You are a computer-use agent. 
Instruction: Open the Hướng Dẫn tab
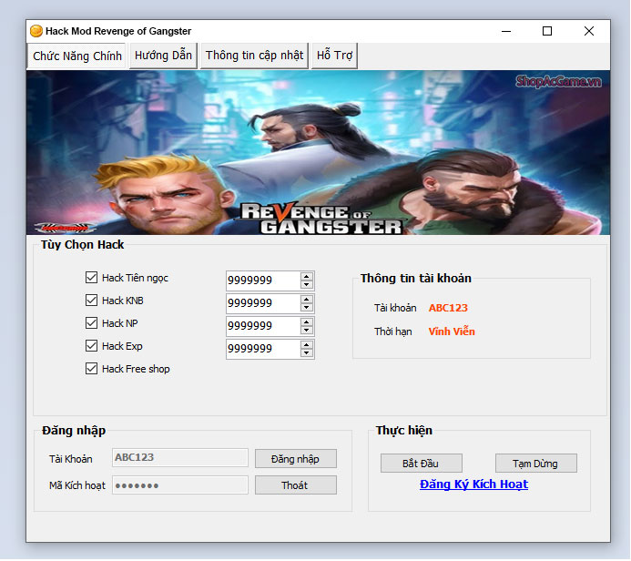163,56
